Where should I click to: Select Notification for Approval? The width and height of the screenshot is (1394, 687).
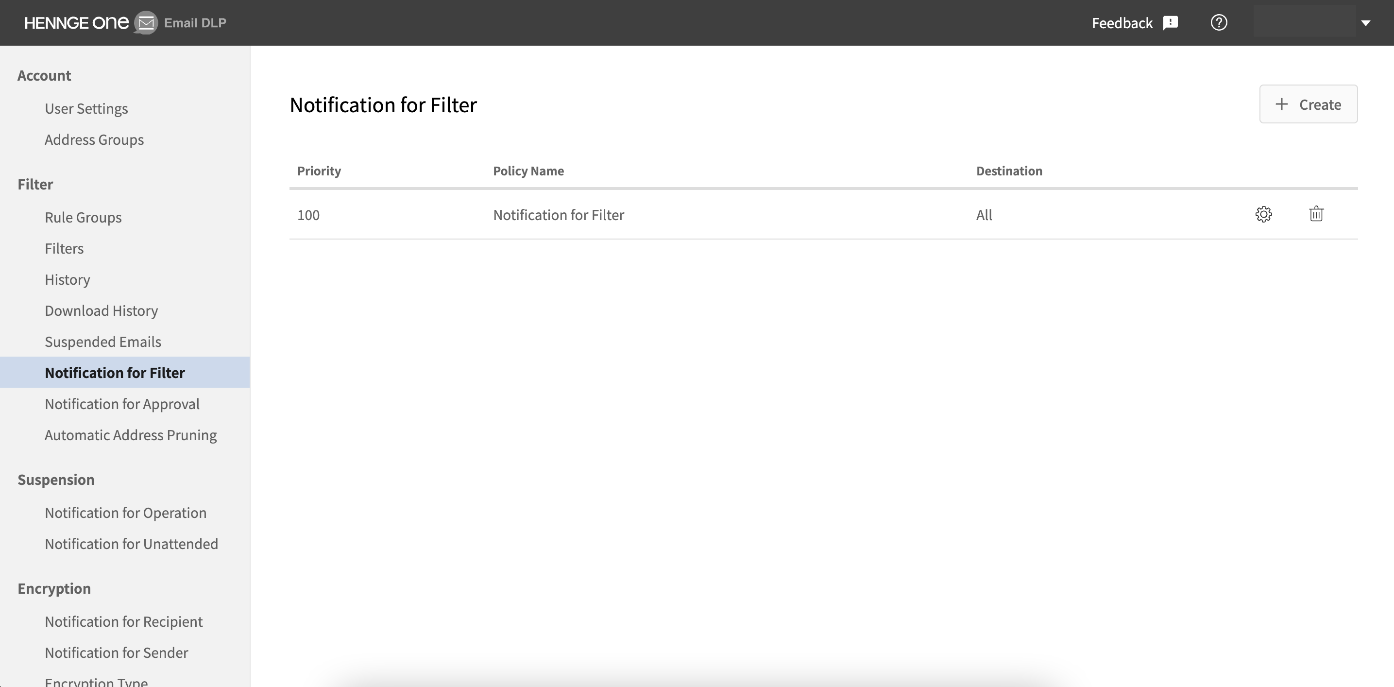click(x=122, y=404)
